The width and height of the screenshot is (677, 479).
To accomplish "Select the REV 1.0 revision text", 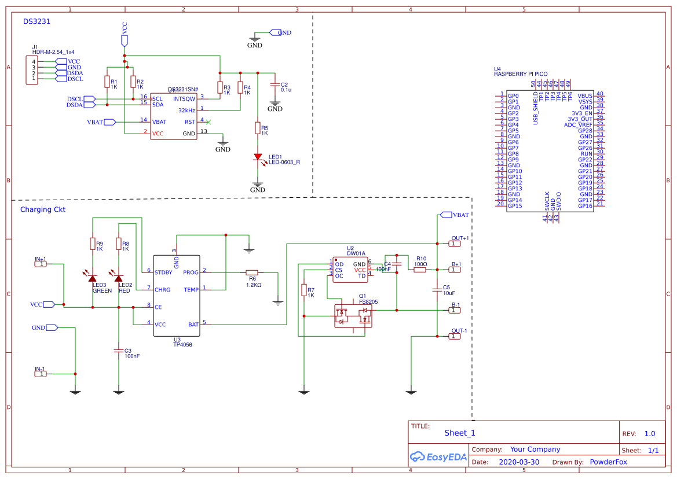I will 649,433.
